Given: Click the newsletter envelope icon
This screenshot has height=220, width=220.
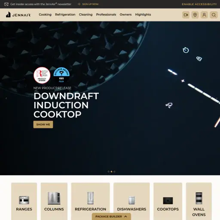Looking at the screenshot, I should (x=6, y=4).
